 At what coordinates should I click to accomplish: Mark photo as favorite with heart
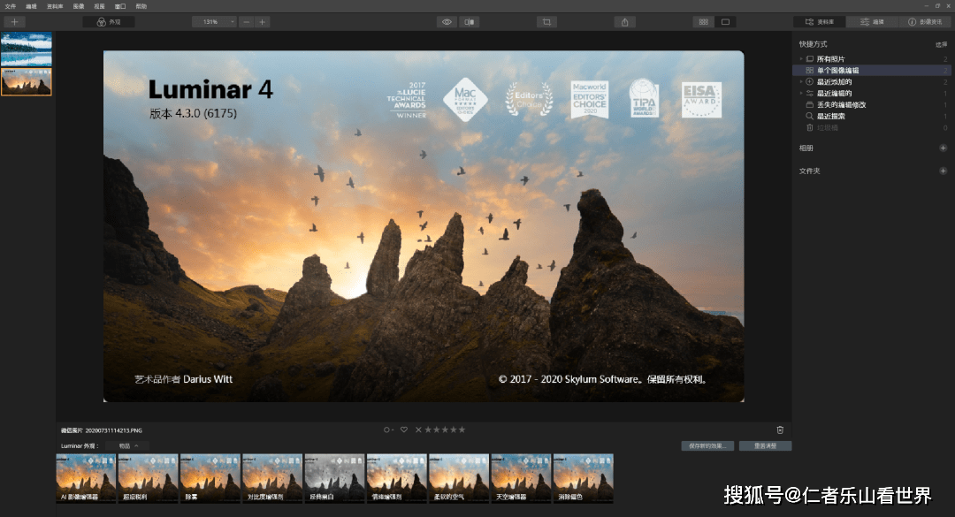[404, 430]
